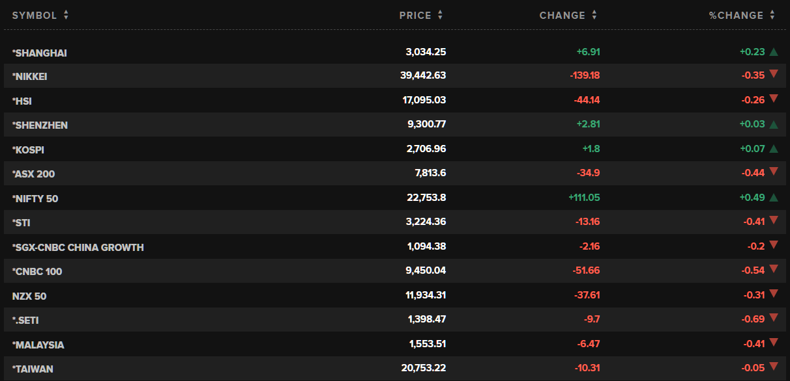
Task: Open the *SHENZHEN index link
Action: (40, 125)
